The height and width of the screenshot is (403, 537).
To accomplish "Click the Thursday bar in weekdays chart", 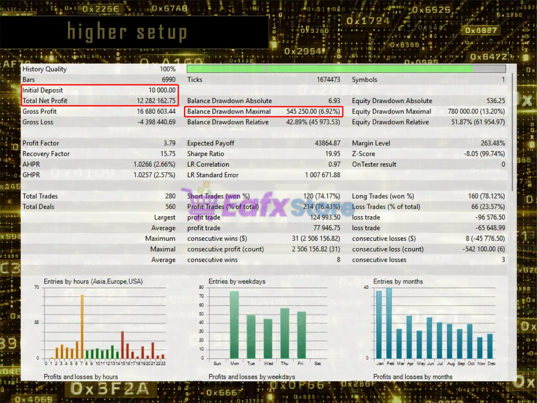I will point(285,333).
